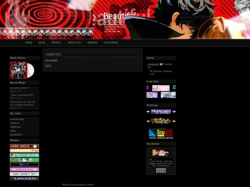Click the orange right arrow of the second webring
Screen dimensions: 250x187
(x=174, y=121)
